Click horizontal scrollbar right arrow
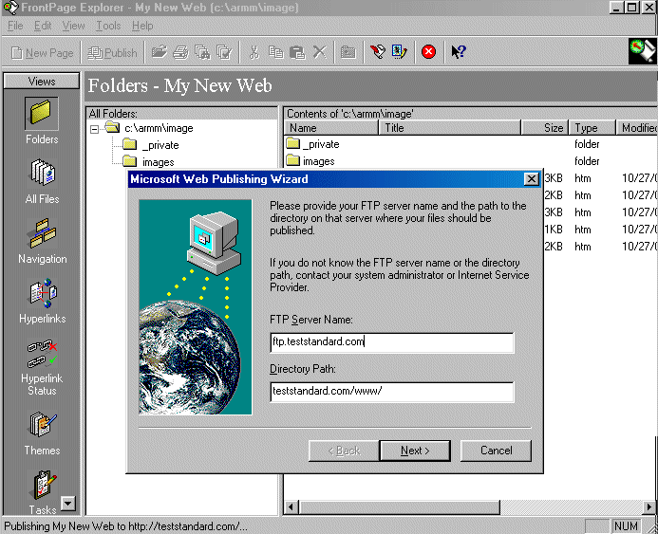The width and height of the screenshot is (658, 534). (649, 507)
